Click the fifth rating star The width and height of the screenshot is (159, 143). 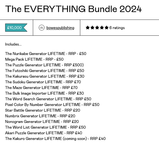(x=107, y=27)
